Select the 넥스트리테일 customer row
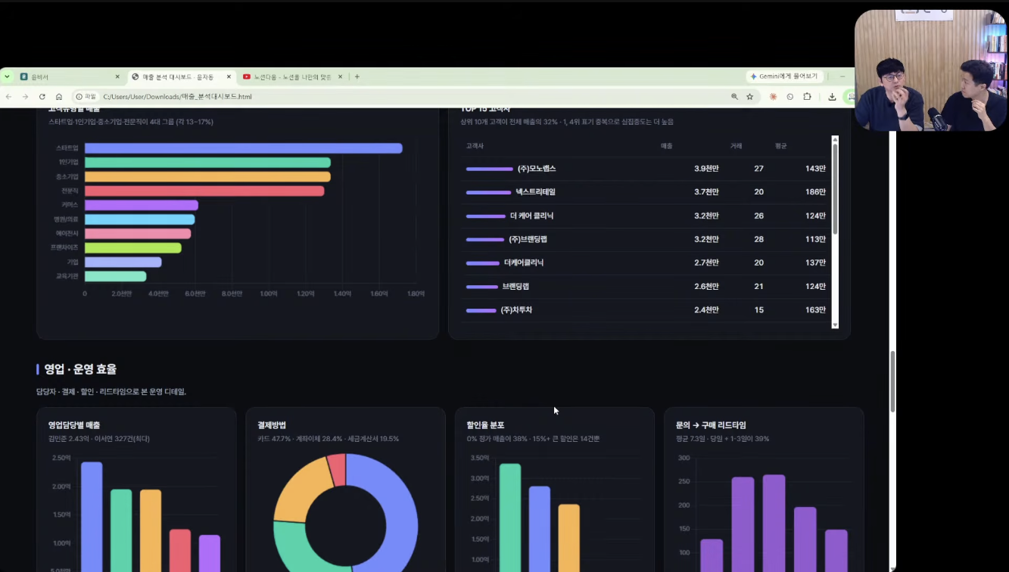1009x572 pixels. (646, 192)
